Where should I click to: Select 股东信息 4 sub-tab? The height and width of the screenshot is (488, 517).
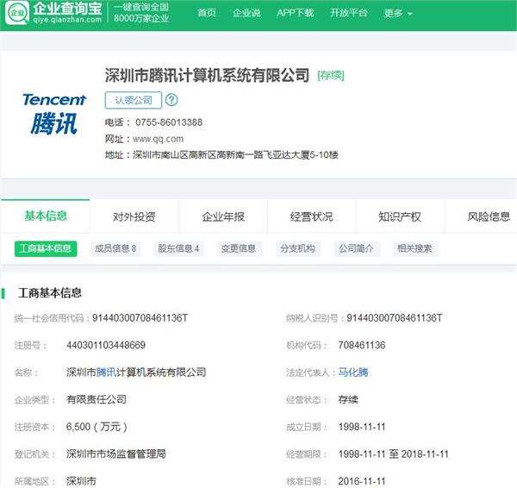coord(178,248)
